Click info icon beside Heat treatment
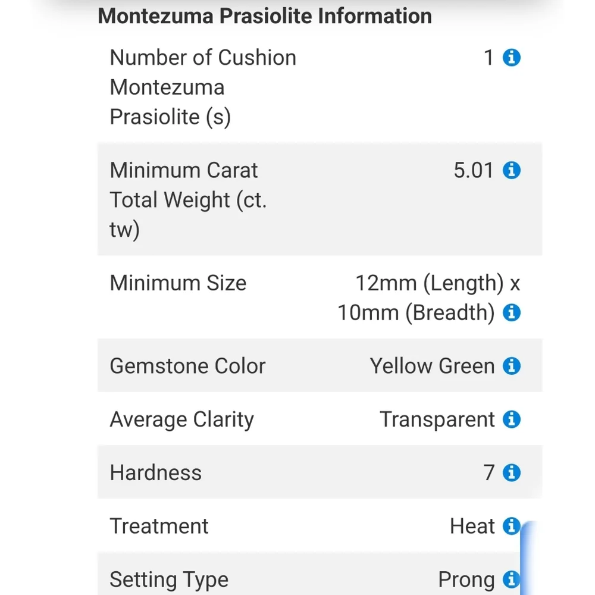The height and width of the screenshot is (595, 595). click(x=511, y=526)
